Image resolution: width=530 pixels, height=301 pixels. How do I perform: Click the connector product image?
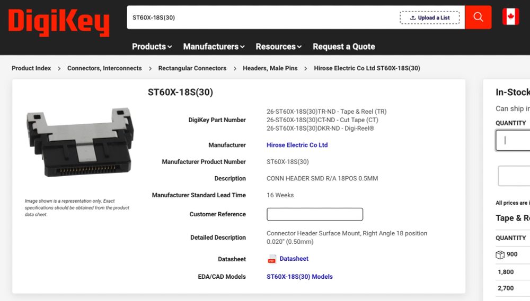click(x=80, y=142)
